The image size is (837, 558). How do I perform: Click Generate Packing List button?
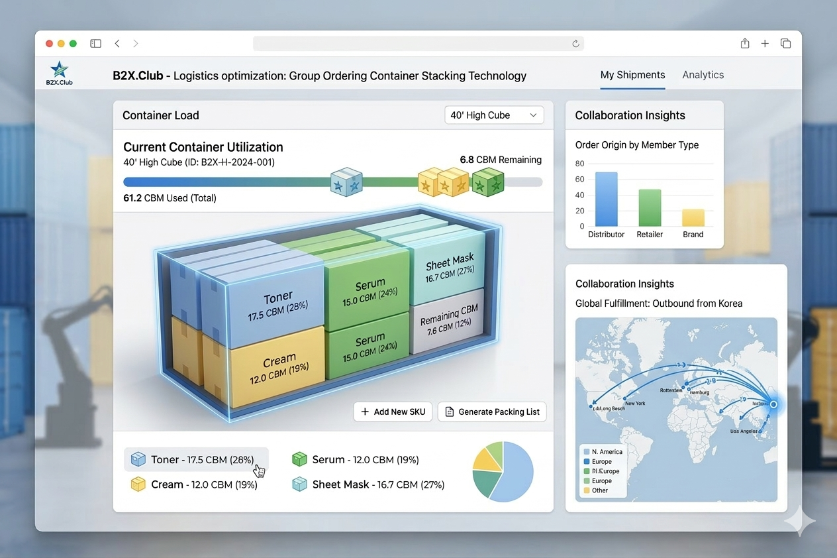click(x=492, y=412)
